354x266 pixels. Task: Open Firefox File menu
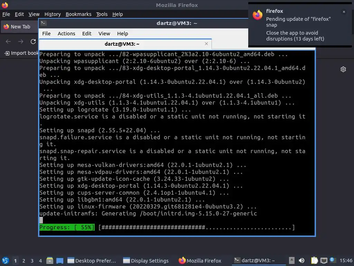[6, 14]
